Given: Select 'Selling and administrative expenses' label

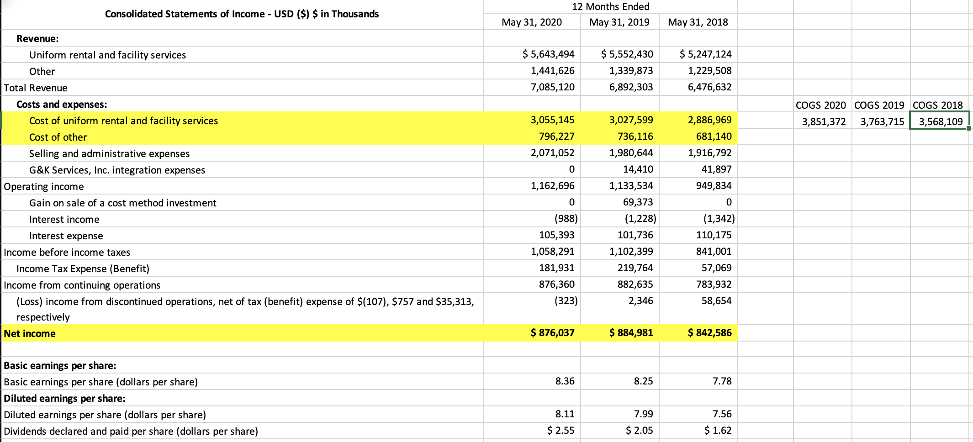Looking at the screenshot, I should [x=109, y=153].
